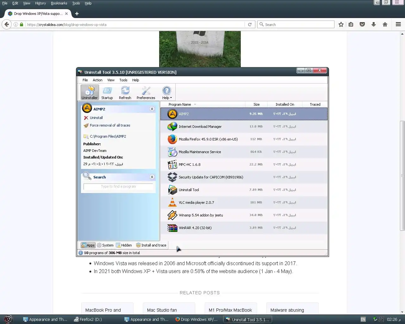Click Uninstall link in AIMP2 panel

click(96, 118)
